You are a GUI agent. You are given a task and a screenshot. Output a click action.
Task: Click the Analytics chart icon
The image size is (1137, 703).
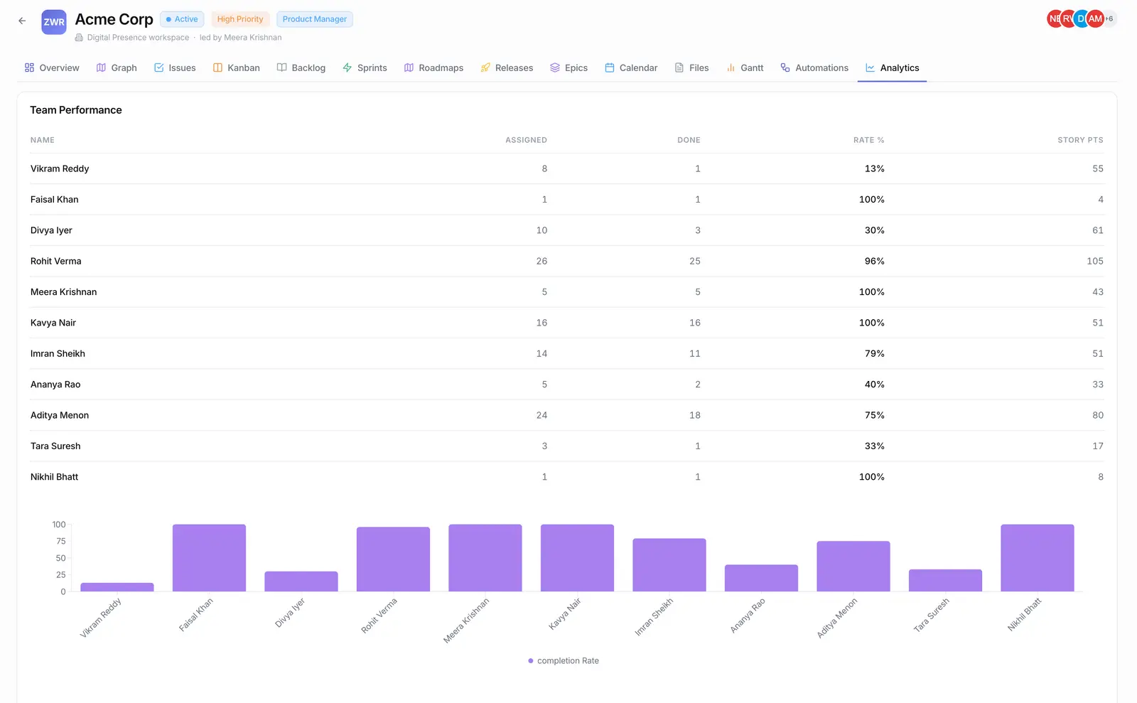(870, 68)
